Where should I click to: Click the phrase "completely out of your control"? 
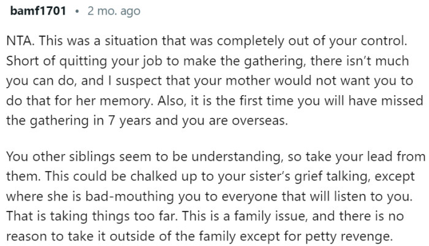[318, 44]
